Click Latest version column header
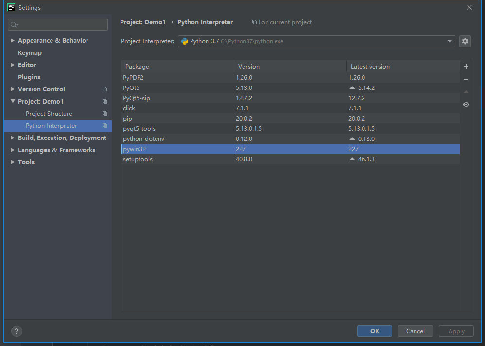This screenshot has width=485, height=346. 403,67
